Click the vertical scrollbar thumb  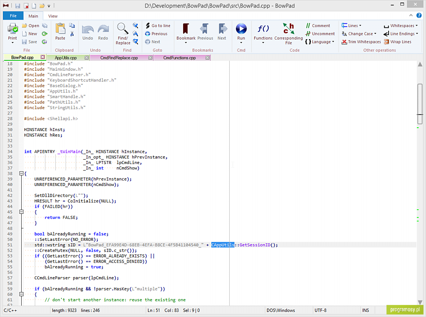click(x=420, y=104)
